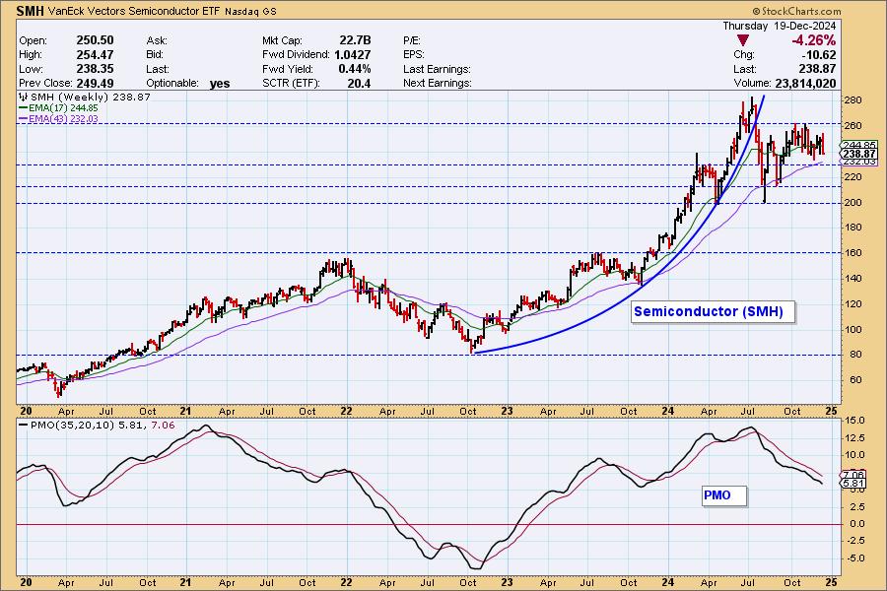
Task: Click the date Thursday 19-Dec-2024
Action: click(779, 26)
